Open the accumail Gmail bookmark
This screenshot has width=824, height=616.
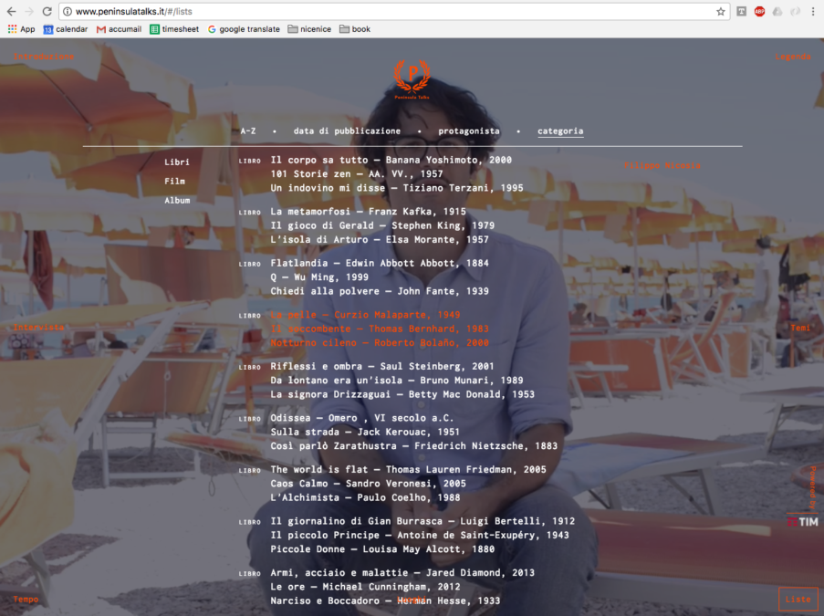(x=120, y=29)
